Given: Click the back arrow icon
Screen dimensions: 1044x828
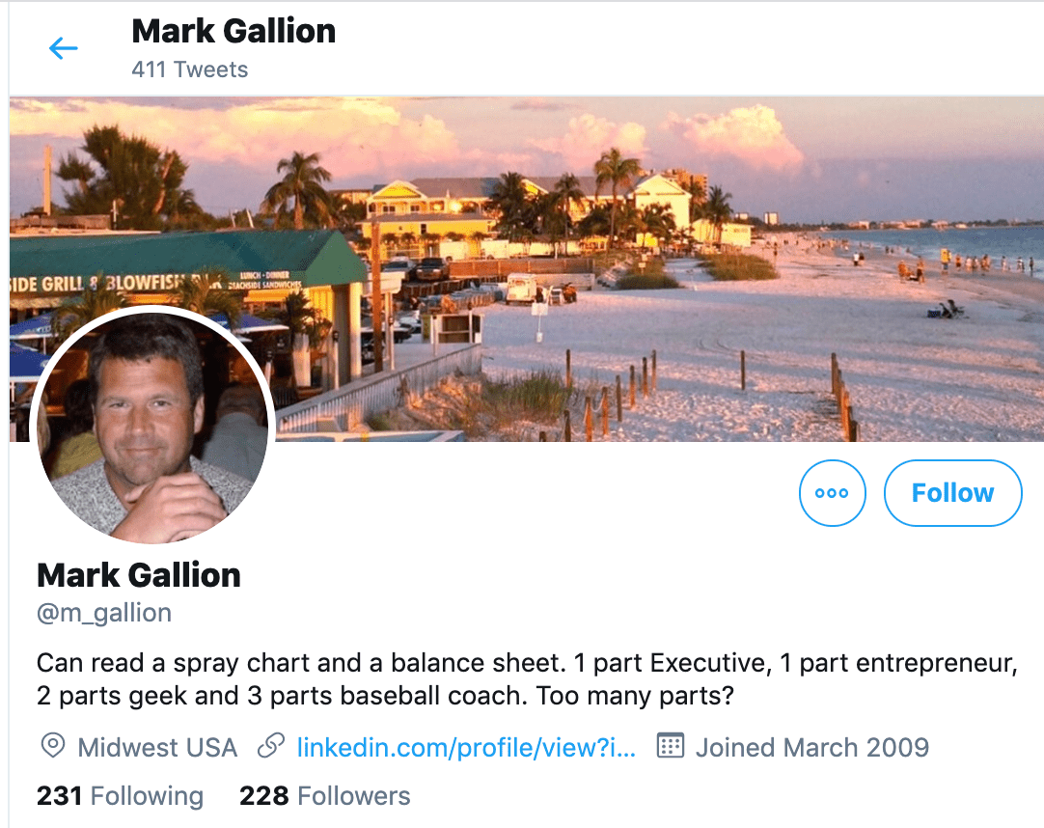Looking at the screenshot, I should (63, 47).
